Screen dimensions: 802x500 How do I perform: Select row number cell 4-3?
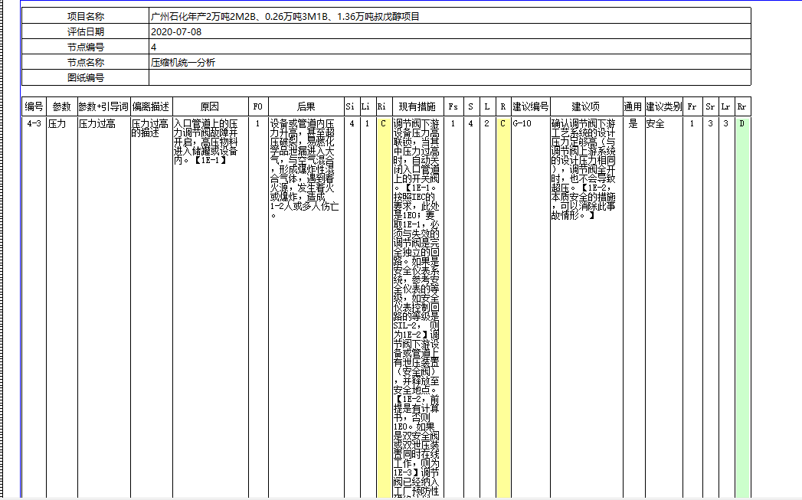pos(34,124)
